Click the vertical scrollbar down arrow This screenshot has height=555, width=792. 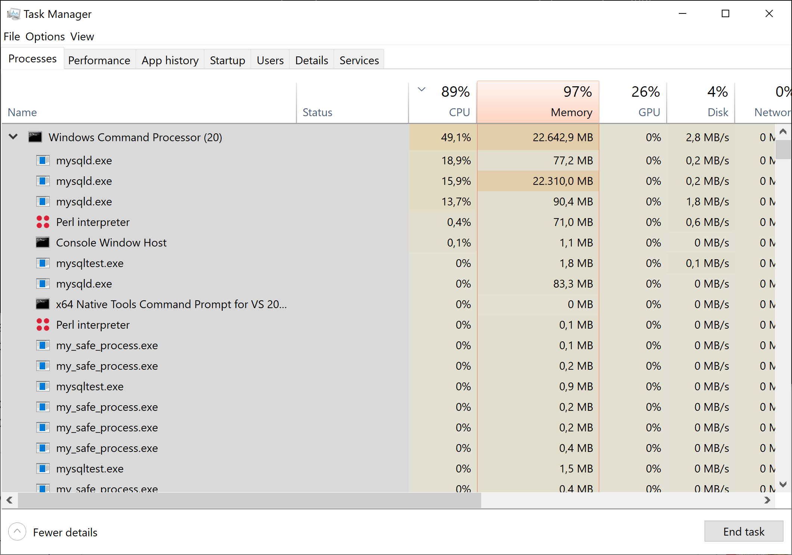click(783, 484)
